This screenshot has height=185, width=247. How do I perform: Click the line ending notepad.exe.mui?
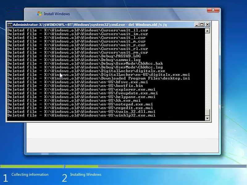point(80,104)
